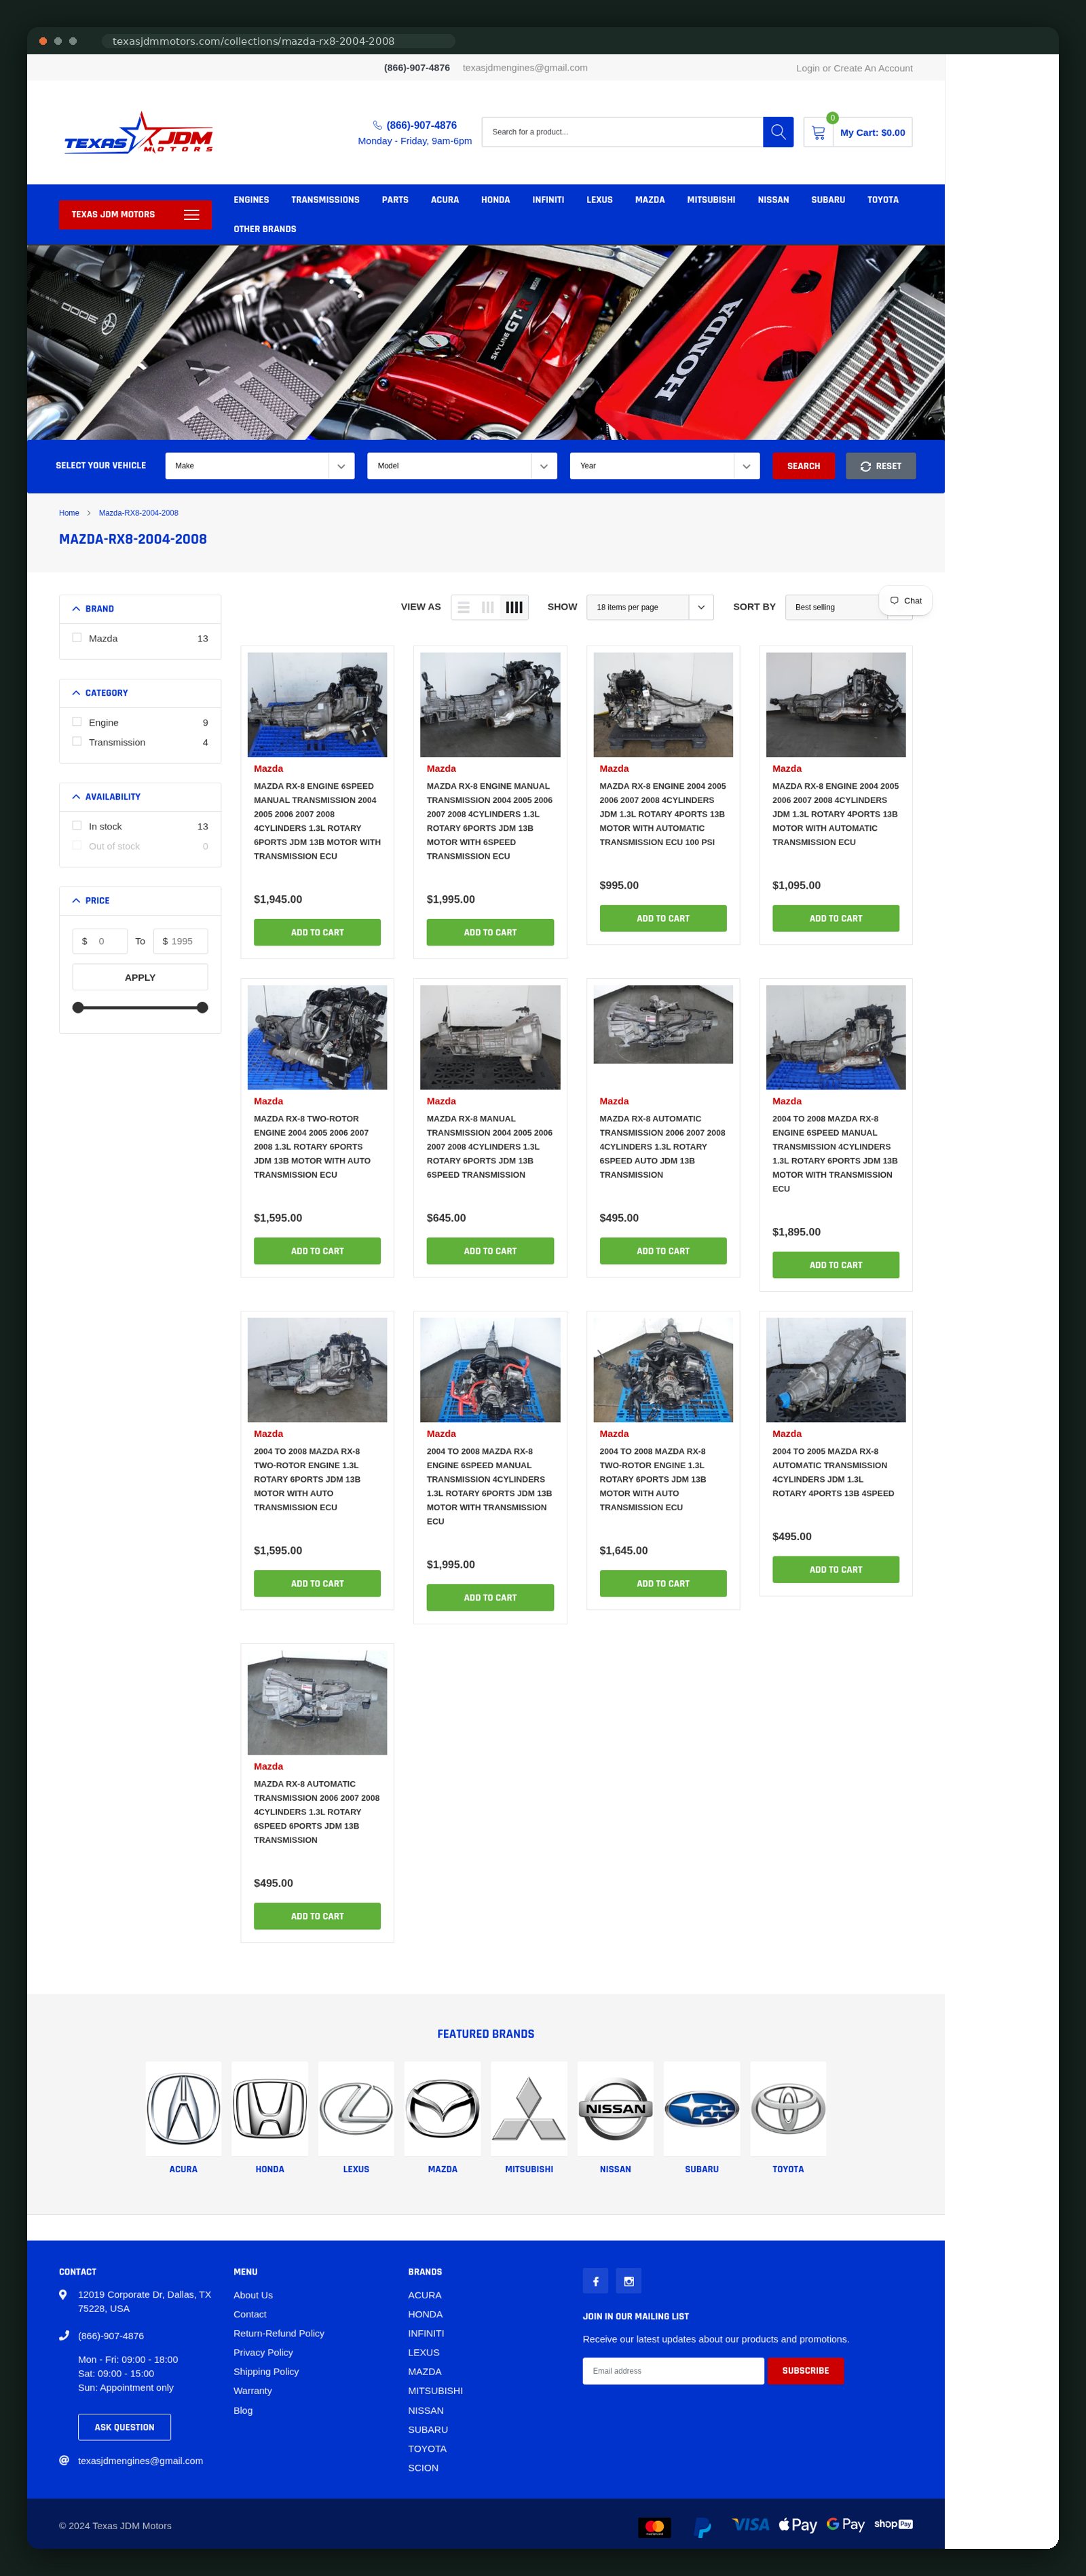Click the Mastercard payment icon
1086x2576 pixels.
655,2527
